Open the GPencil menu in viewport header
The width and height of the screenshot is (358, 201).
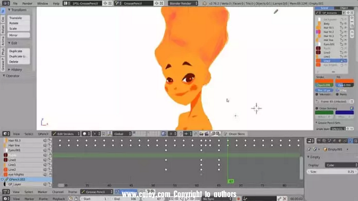coord(43,134)
